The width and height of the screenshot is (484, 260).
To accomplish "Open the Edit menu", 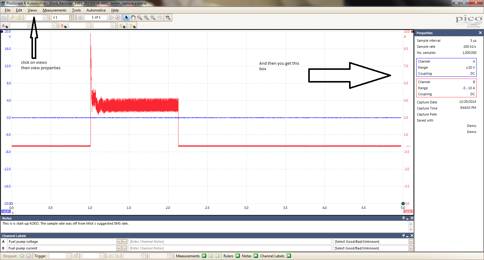I will point(19,10).
